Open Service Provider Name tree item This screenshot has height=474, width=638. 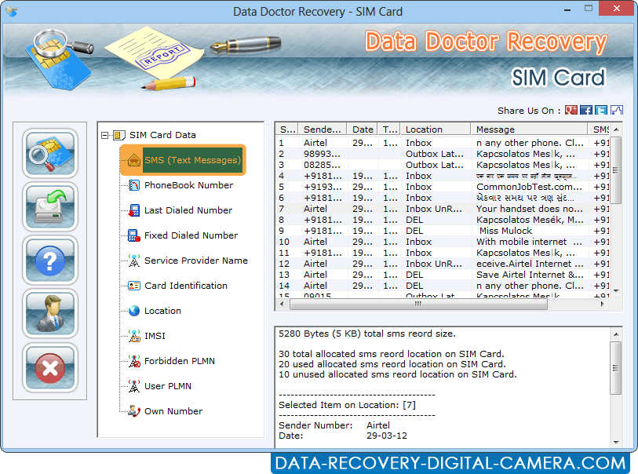pos(195,261)
